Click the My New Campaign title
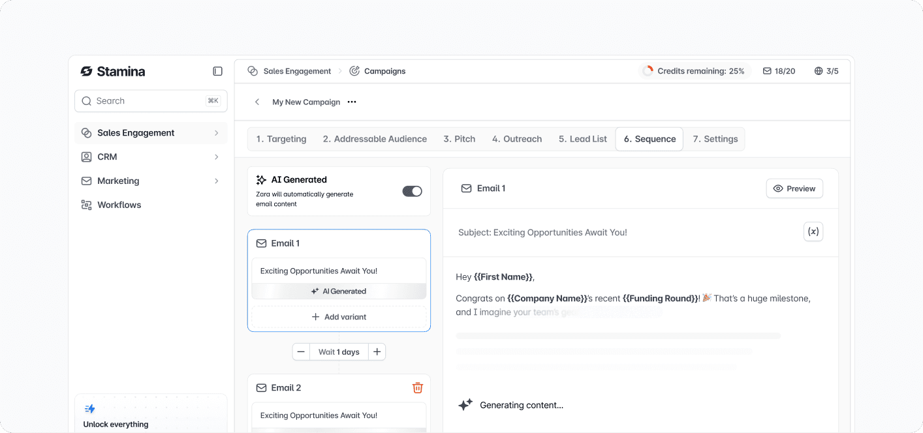Screen dimensions: 923x433 [306, 102]
